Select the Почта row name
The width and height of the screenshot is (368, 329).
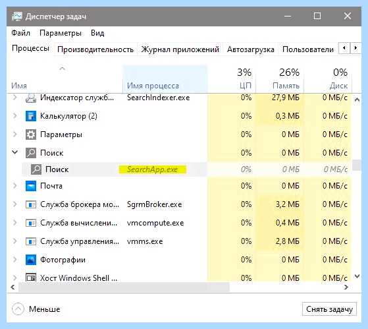pyautogui.click(x=51, y=186)
